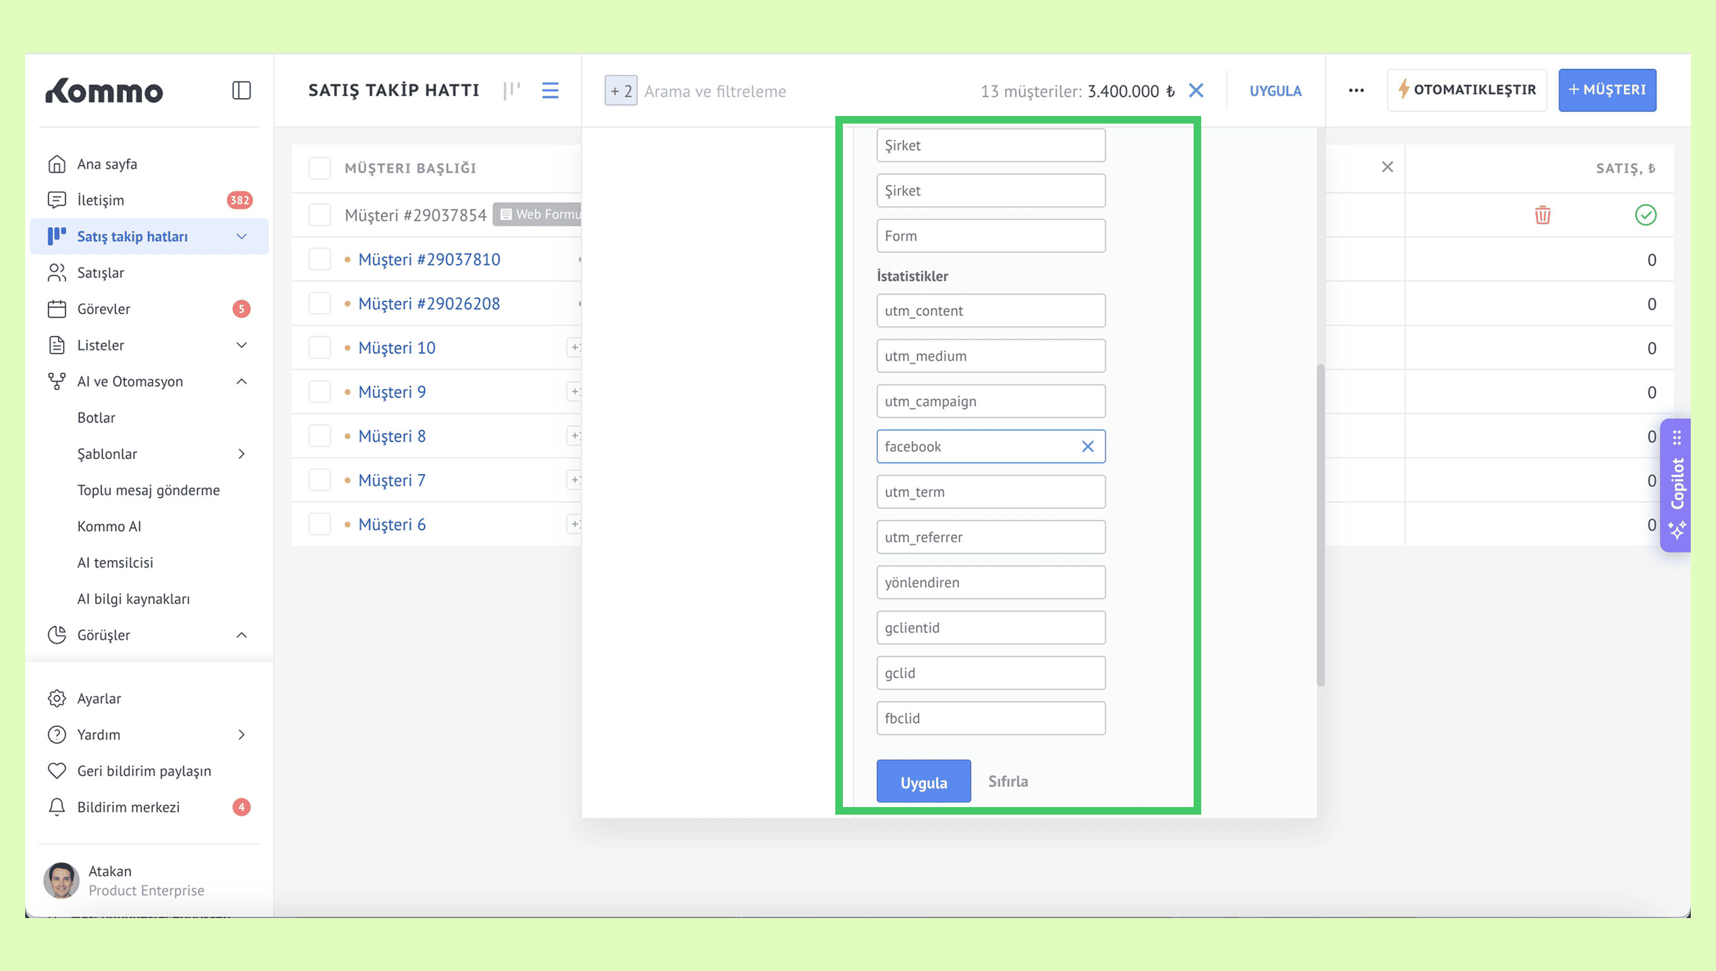This screenshot has width=1716, height=971.
Task: Clear the facebook filter field
Action: click(1088, 446)
